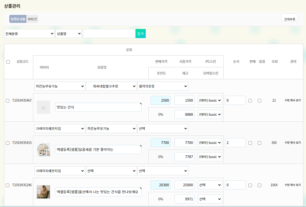Image resolution: width=306 pixels, height=207 pixels.
Task: Check the row checkbox for T1593435467
Action: click(x=8, y=101)
